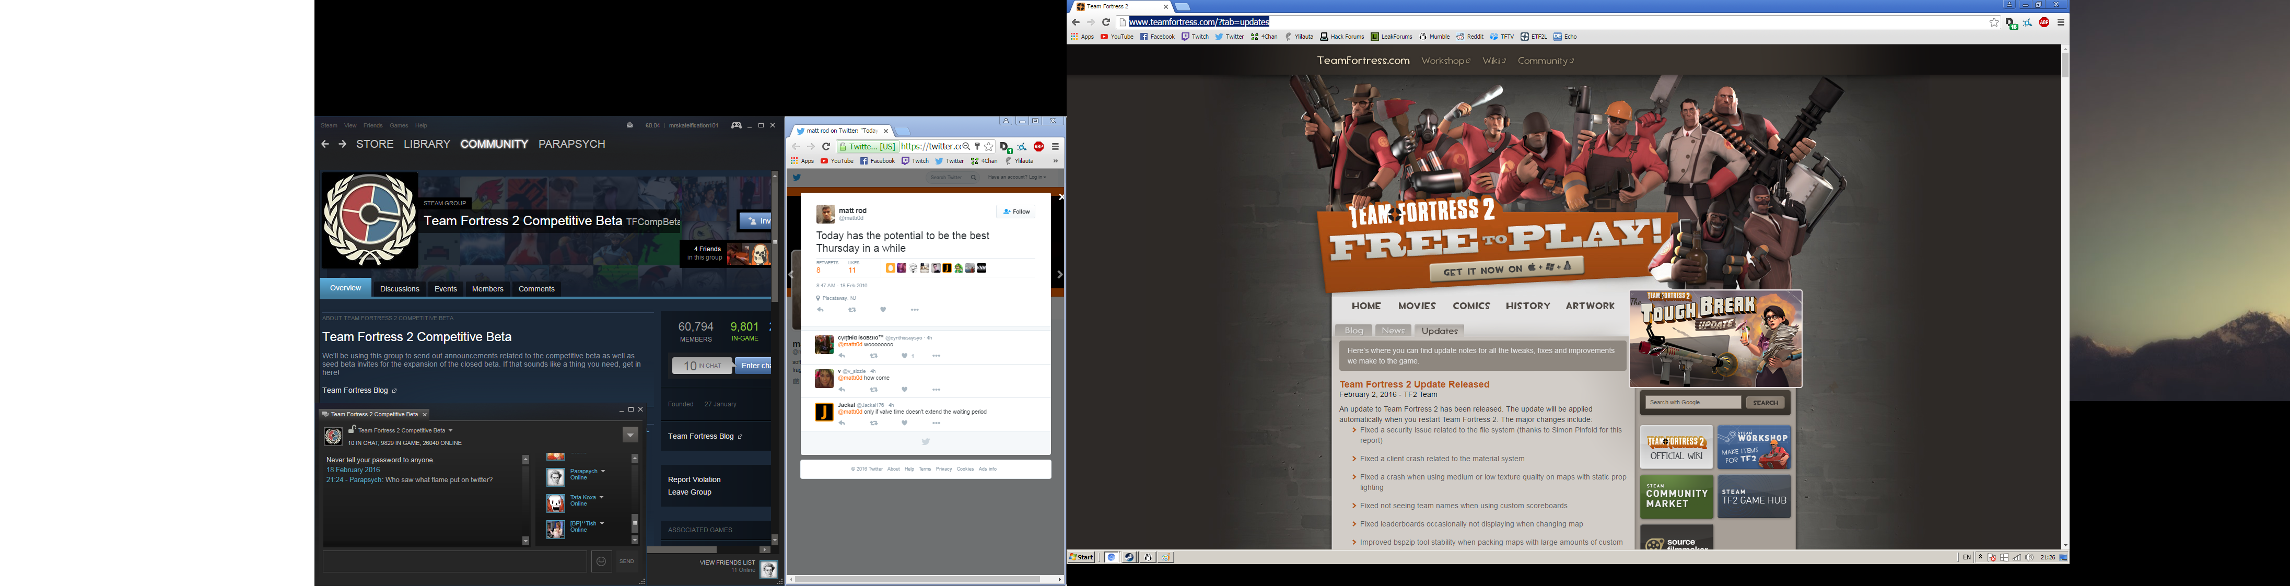Click in the Steam chat message input field

coord(454,561)
